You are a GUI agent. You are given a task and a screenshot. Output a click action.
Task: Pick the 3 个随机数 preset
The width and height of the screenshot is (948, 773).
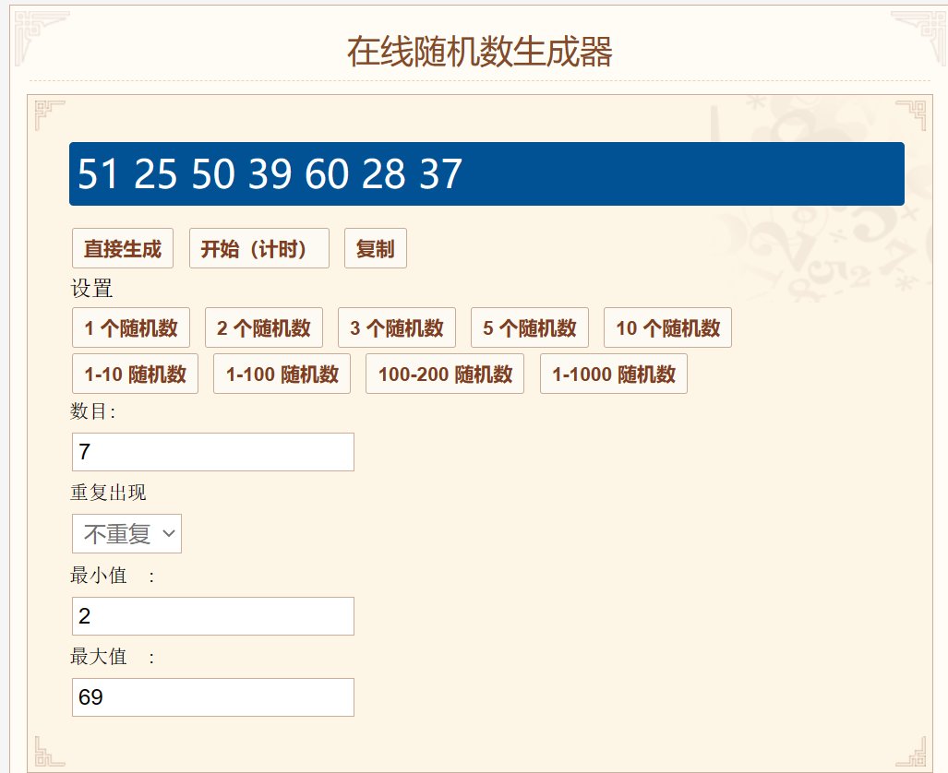pyautogui.click(x=397, y=327)
